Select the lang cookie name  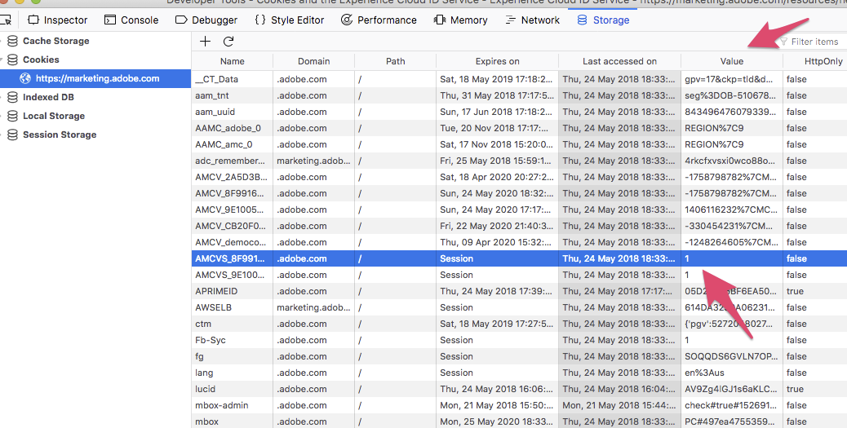coord(204,373)
